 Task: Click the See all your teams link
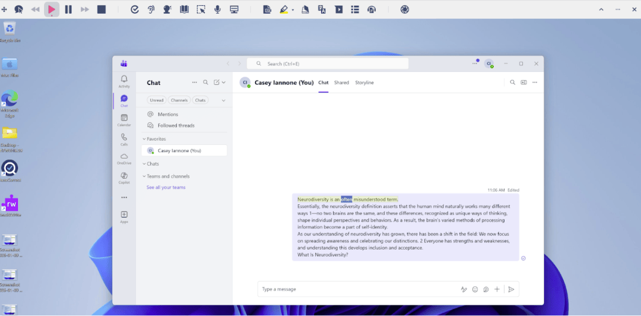[166, 187]
